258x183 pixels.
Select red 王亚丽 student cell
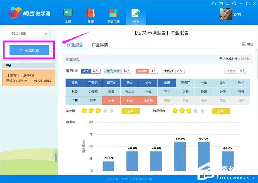(148, 100)
